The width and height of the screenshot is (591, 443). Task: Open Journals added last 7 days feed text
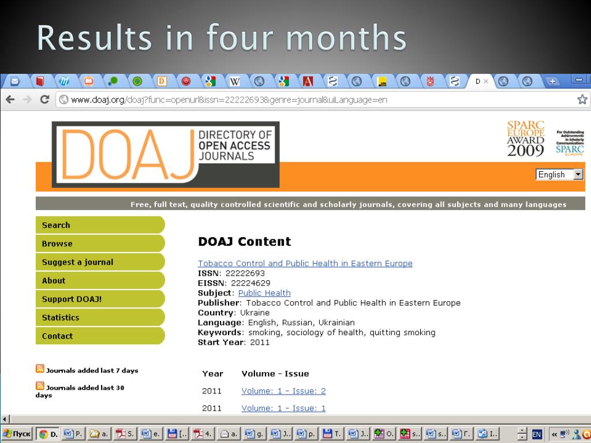(92, 371)
